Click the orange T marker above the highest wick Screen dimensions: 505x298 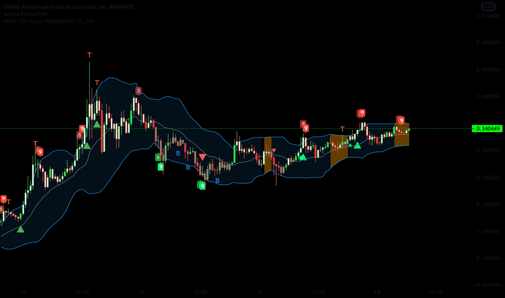click(x=89, y=55)
